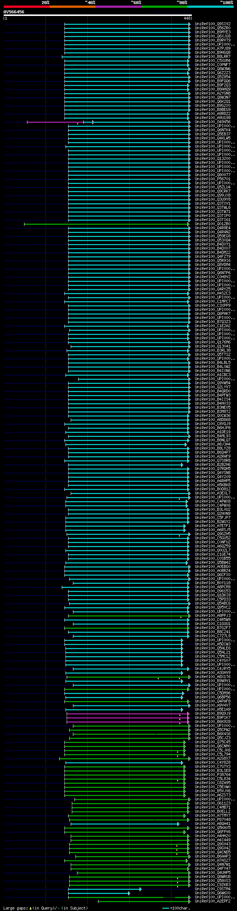This screenshot has height=911, width=237.
Task: Select label UniRef100_A9U198
Action: pos(213,118)
